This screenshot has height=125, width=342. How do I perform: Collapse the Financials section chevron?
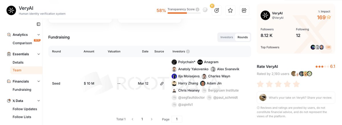point(39,81)
